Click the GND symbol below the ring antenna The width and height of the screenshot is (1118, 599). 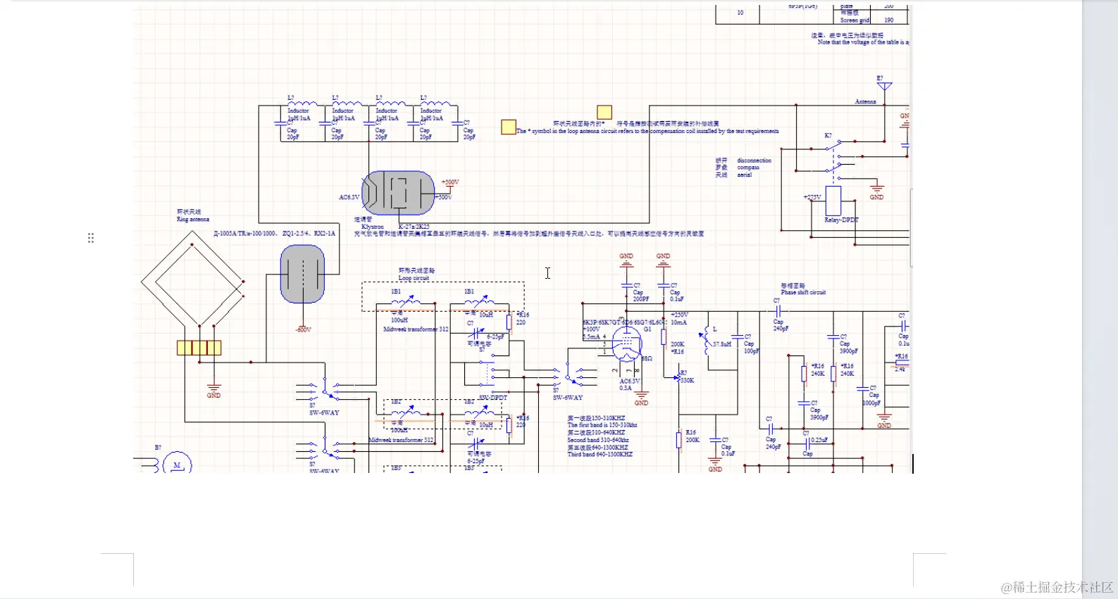213,389
